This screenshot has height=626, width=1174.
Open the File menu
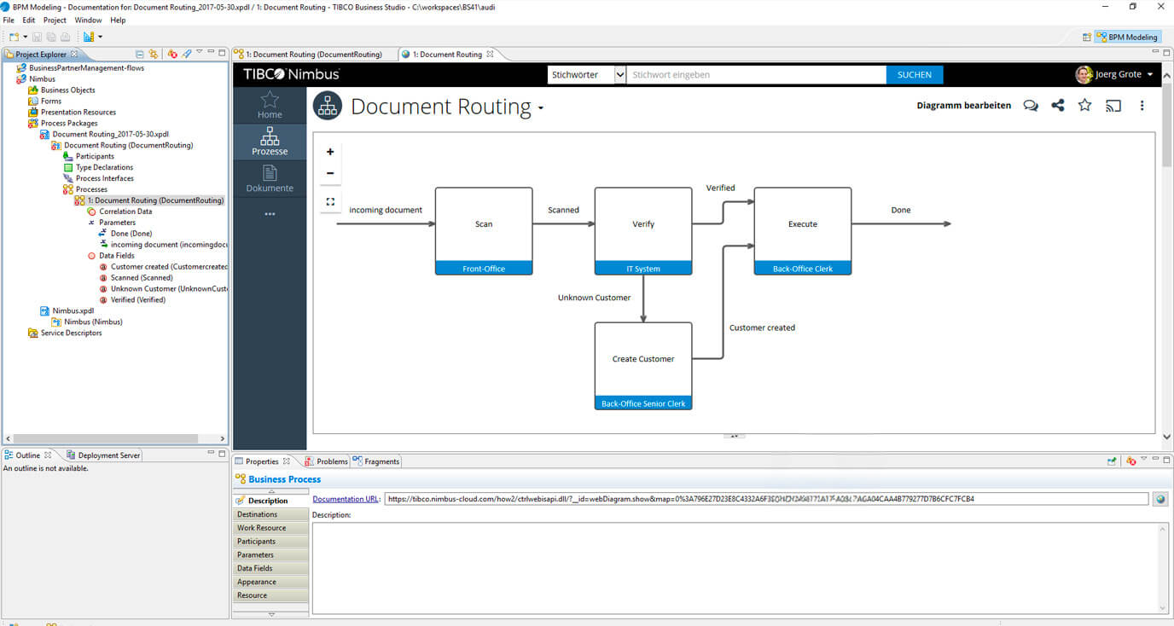[x=9, y=20]
